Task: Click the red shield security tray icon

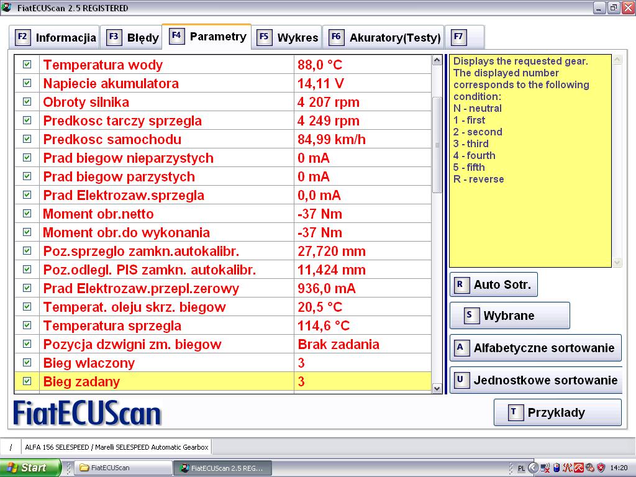Action: (x=601, y=468)
